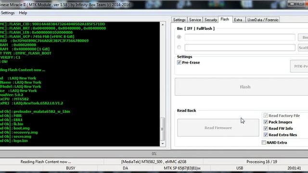Click the log line 'EBR1'
Screen dimensions: 308x173
pos(18,120)
